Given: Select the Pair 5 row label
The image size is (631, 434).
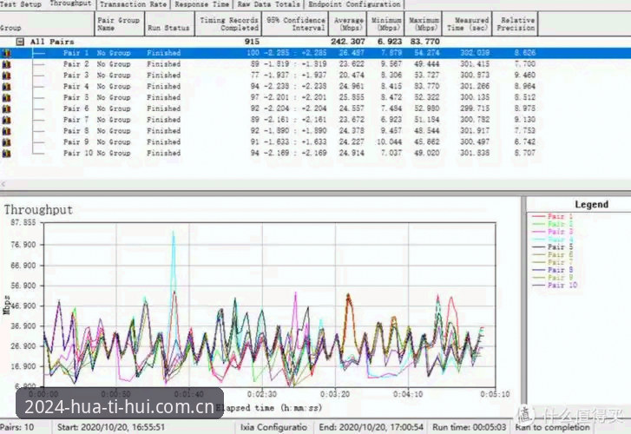Looking at the screenshot, I should (76, 97).
